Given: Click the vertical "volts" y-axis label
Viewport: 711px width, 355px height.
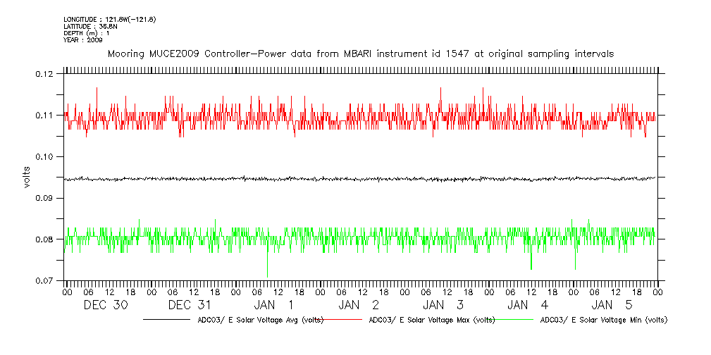Looking at the screenshot, I should click(x=27, y=177).
